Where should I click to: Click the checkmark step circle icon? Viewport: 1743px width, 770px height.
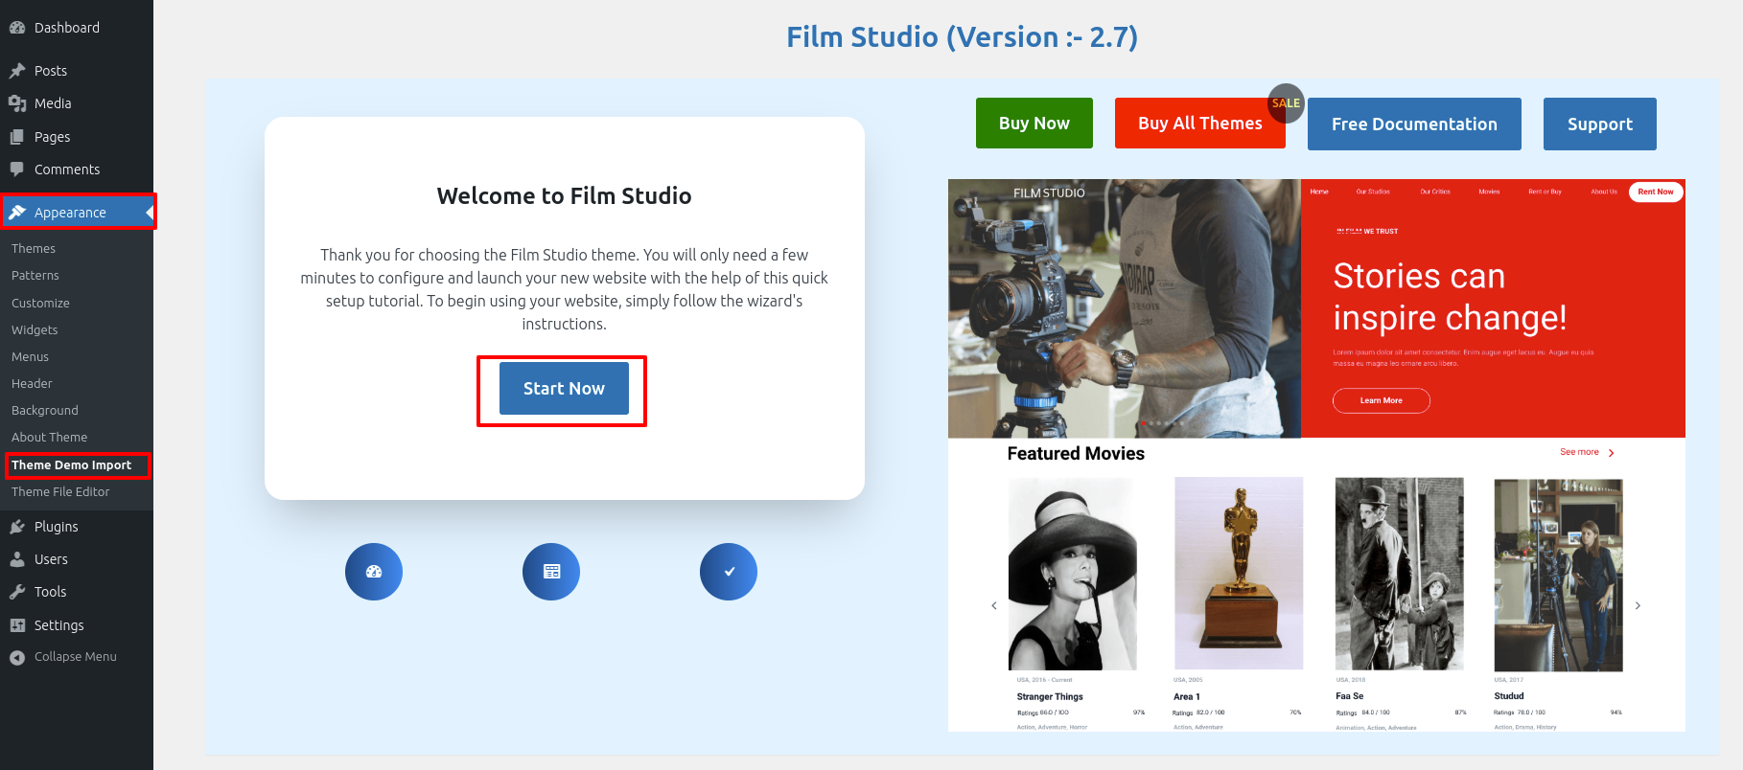click(729, 572)
